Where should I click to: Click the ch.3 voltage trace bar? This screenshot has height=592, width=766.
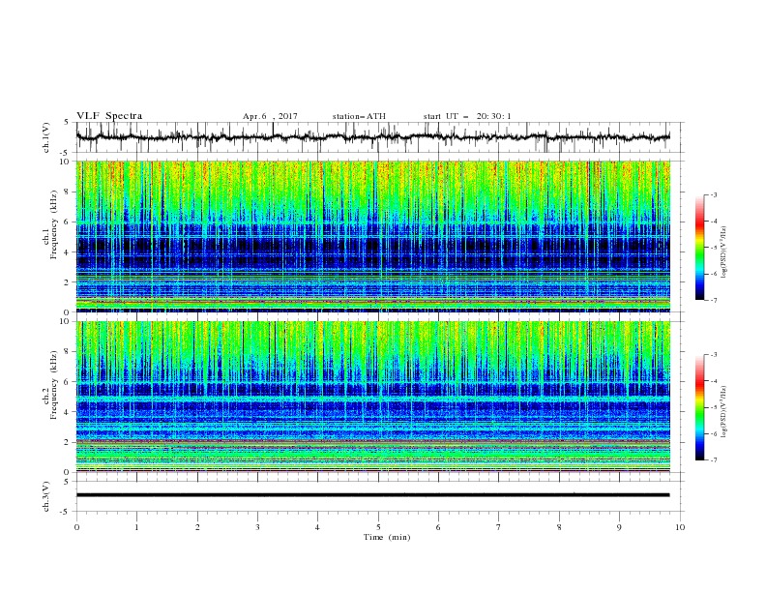(372, 495)
